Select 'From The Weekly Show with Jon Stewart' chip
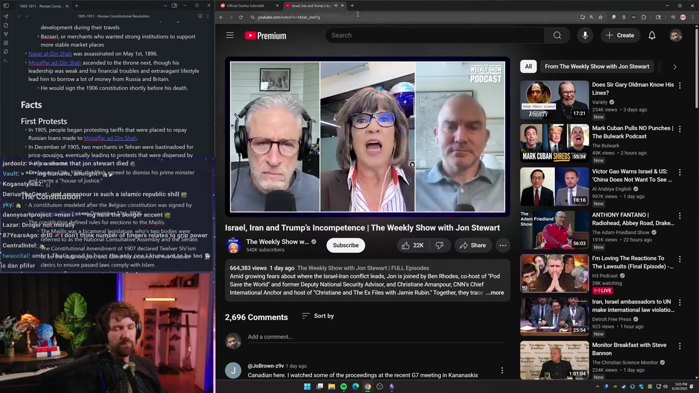The image size is (699, 393). [597, 67]
